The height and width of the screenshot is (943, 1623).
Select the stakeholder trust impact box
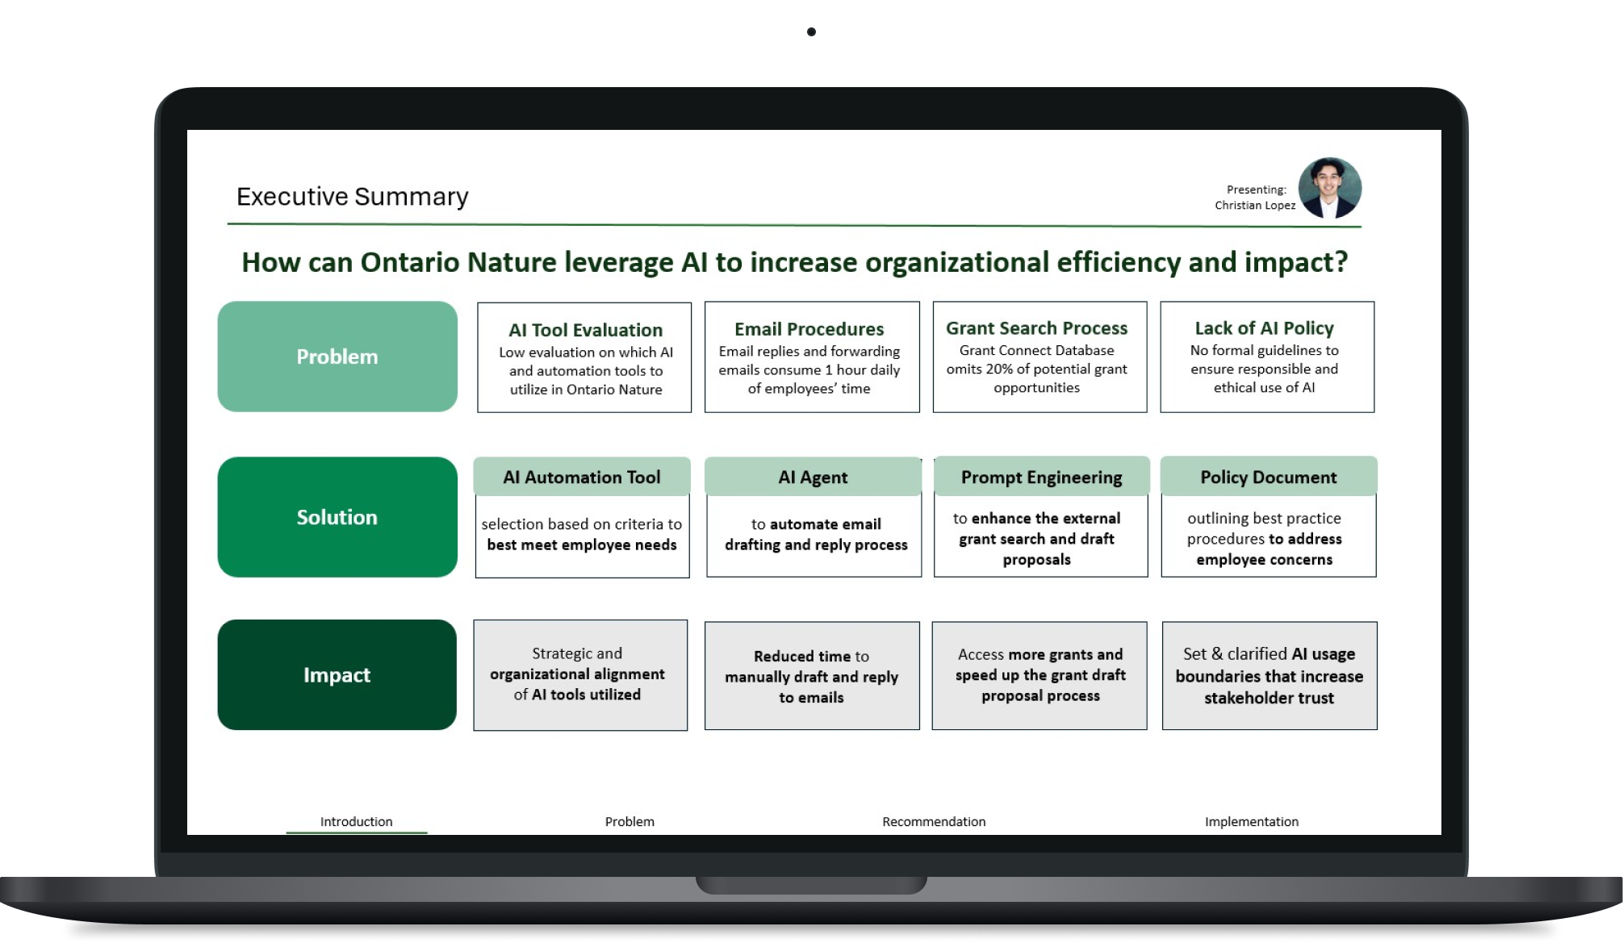click(1270, 676)
